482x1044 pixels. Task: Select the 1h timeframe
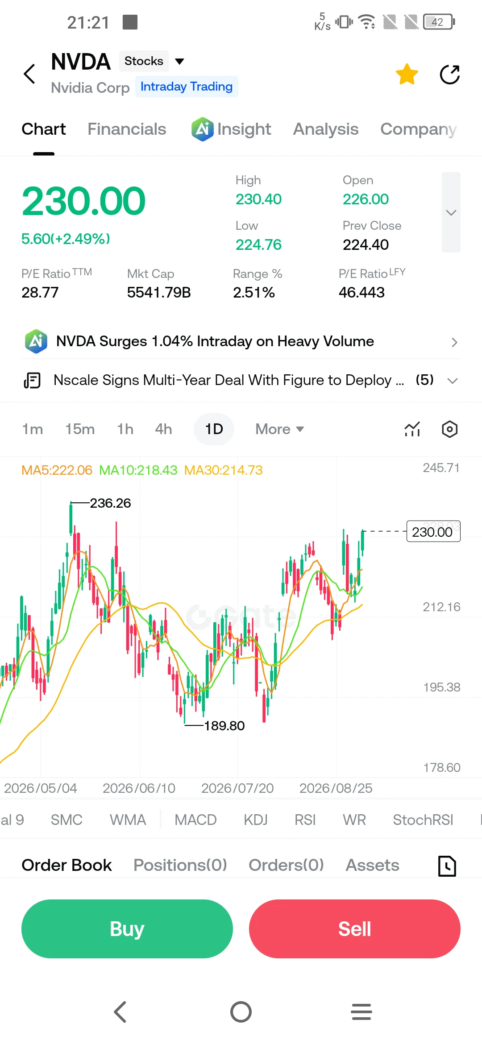pyautogui.click(x=125, y=429)
